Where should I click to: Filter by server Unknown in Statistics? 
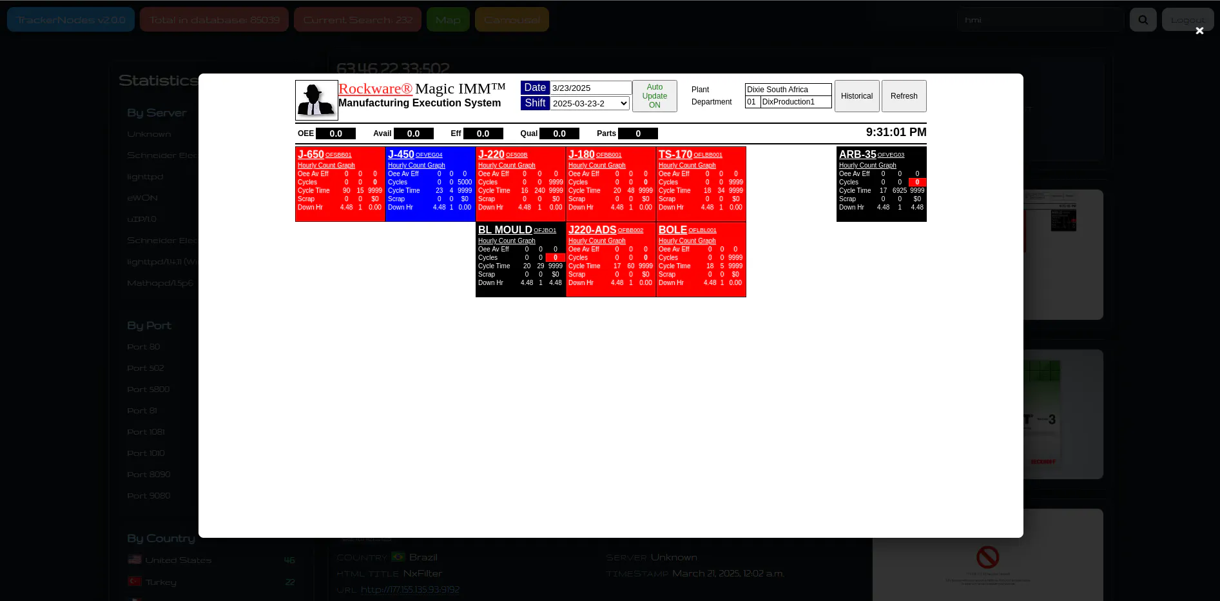(x=149, y=134)
